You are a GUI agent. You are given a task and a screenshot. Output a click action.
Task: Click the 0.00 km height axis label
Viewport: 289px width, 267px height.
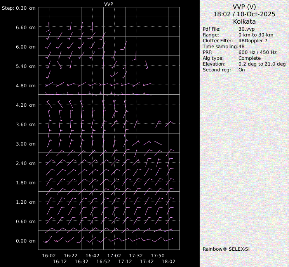(x=26, y=241)
